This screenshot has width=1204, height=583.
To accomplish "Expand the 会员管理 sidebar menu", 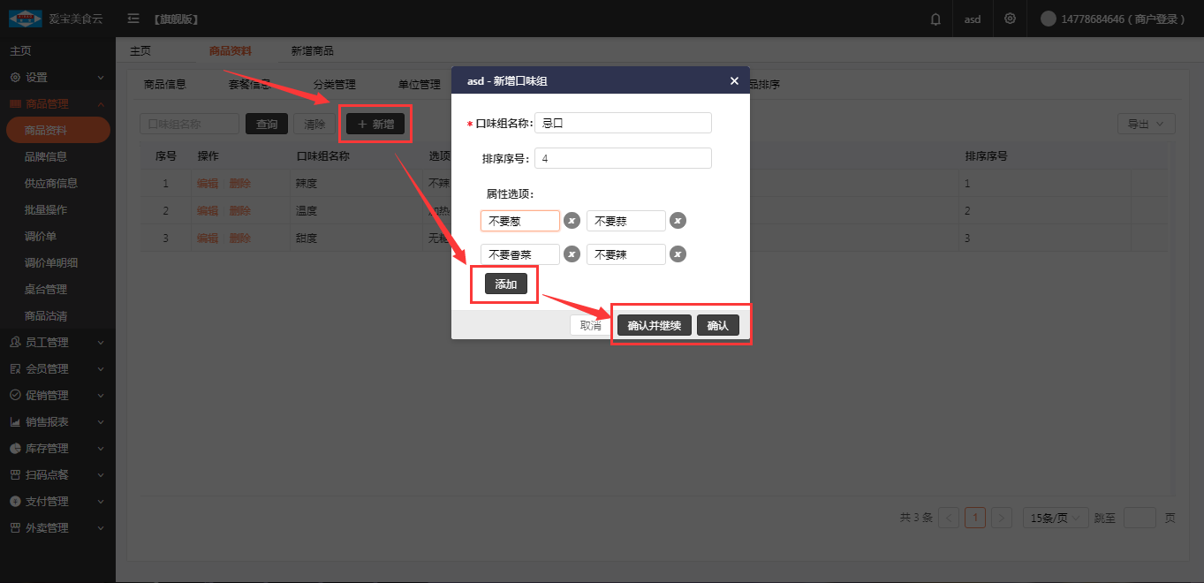I will [x=57, y=368].
